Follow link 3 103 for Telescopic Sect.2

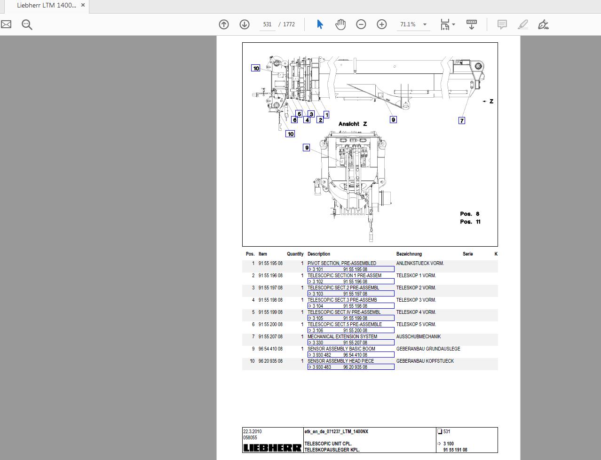(351, 294)
